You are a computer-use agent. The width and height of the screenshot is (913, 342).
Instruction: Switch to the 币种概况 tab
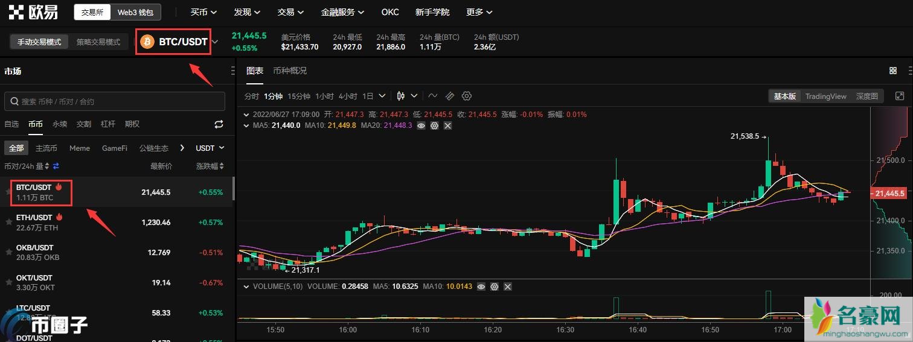290,71
